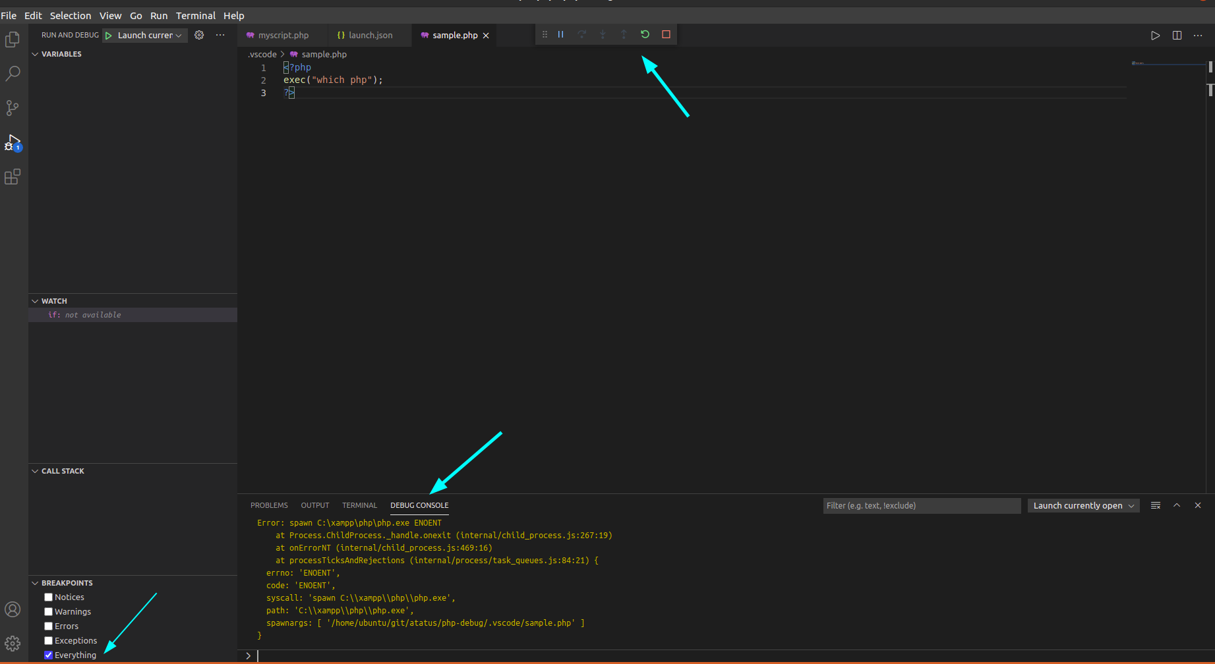Screen dimensions: 1215x664
Task: Open the Run and Debug view
Action: pos(13,142)
